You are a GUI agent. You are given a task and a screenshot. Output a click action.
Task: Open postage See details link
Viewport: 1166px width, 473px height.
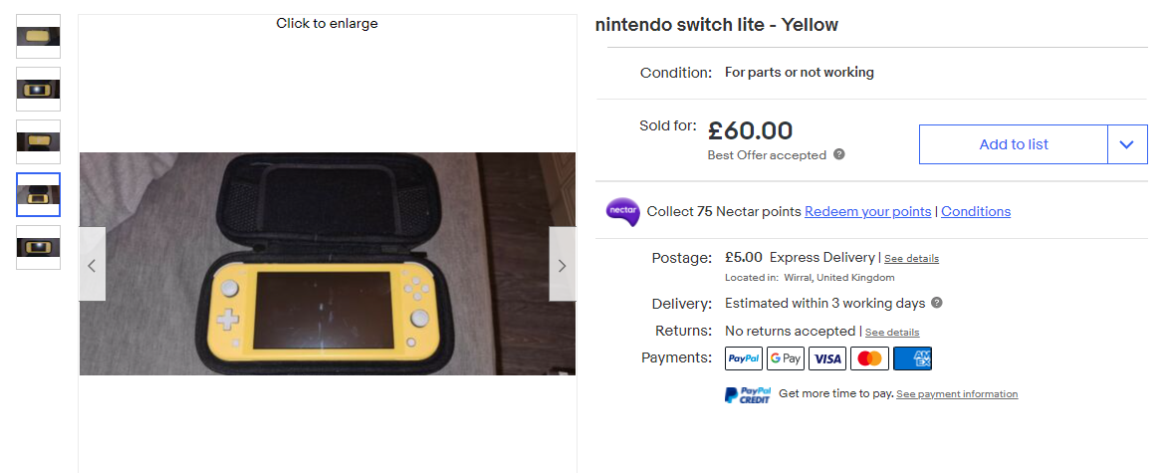coord(911,259)
